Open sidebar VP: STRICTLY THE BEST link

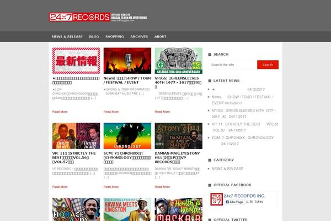point(245,127)
